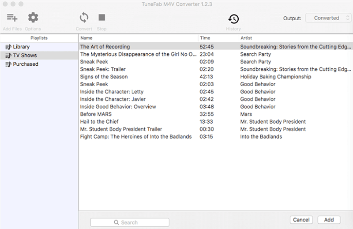Viewport: 353px width, 229px height.
Task: Select the TV Shows playlist
Action: point(39,56)
